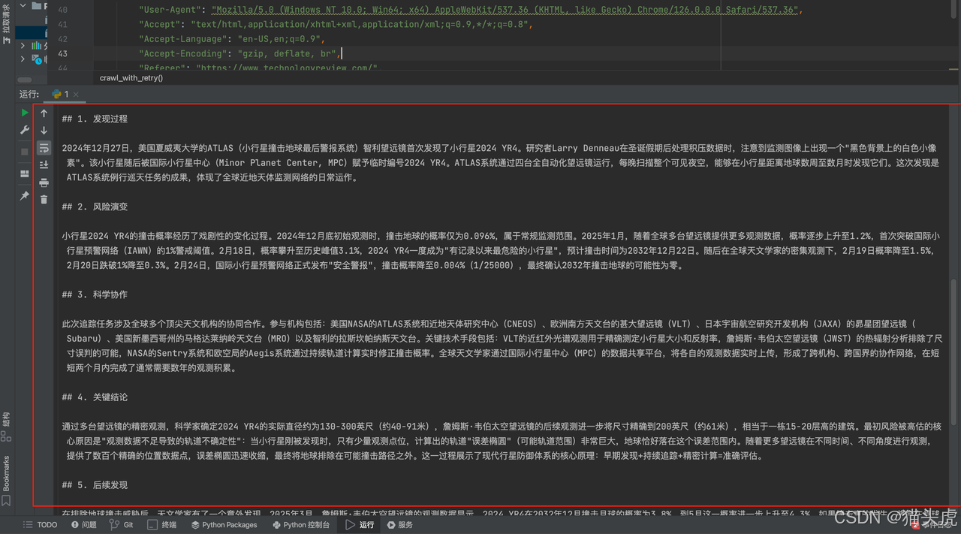Rerun the script with green play icon
Image resolution: width=961 pixels, height=534 pixels.
pyautogui.click(x=25, y=113)
